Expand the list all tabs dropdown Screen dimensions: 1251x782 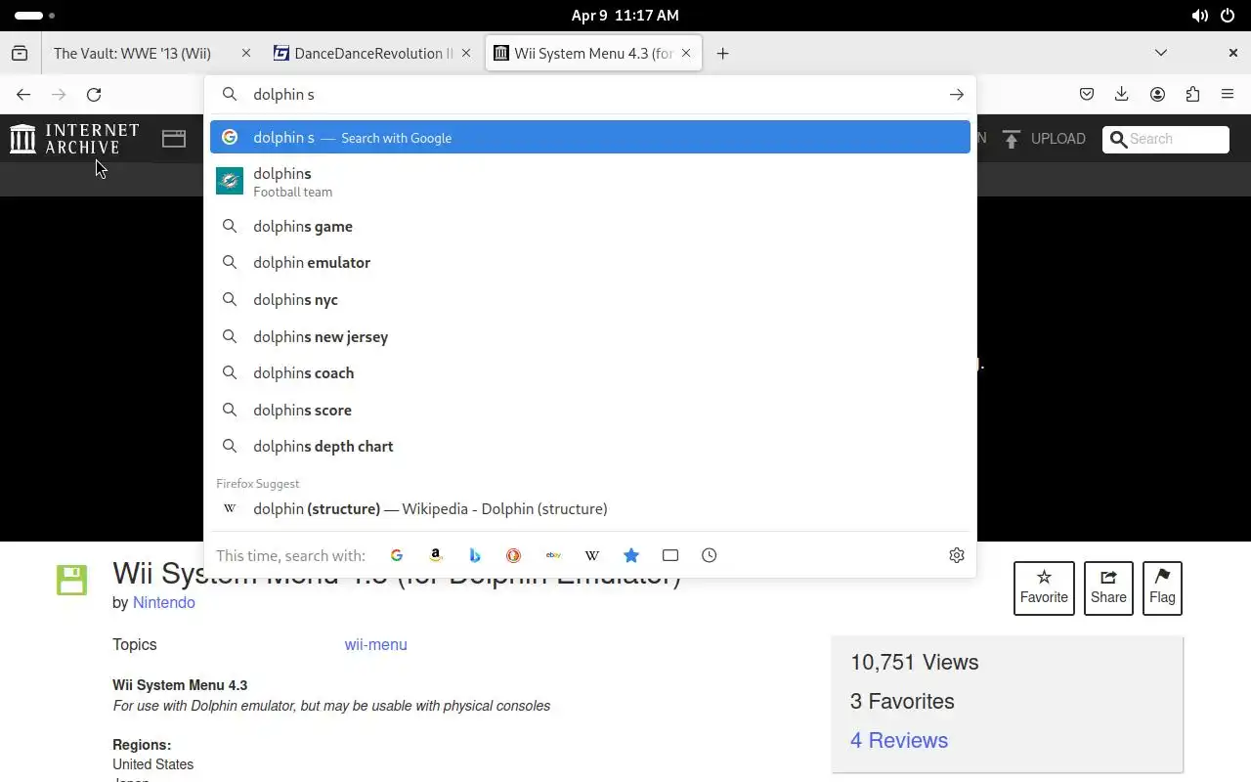click(1161, 53)
